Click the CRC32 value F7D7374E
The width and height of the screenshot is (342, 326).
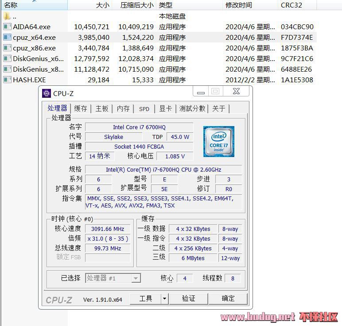point(297,38)
